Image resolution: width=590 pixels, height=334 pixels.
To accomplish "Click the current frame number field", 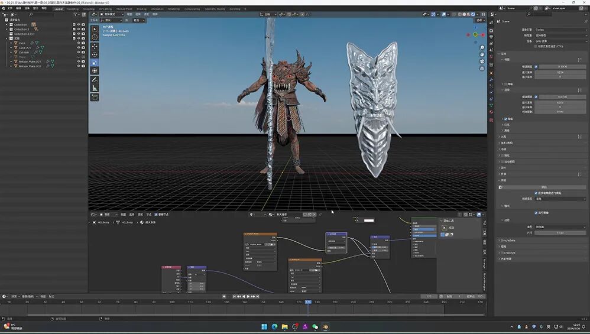I will (x=429, y=296).
